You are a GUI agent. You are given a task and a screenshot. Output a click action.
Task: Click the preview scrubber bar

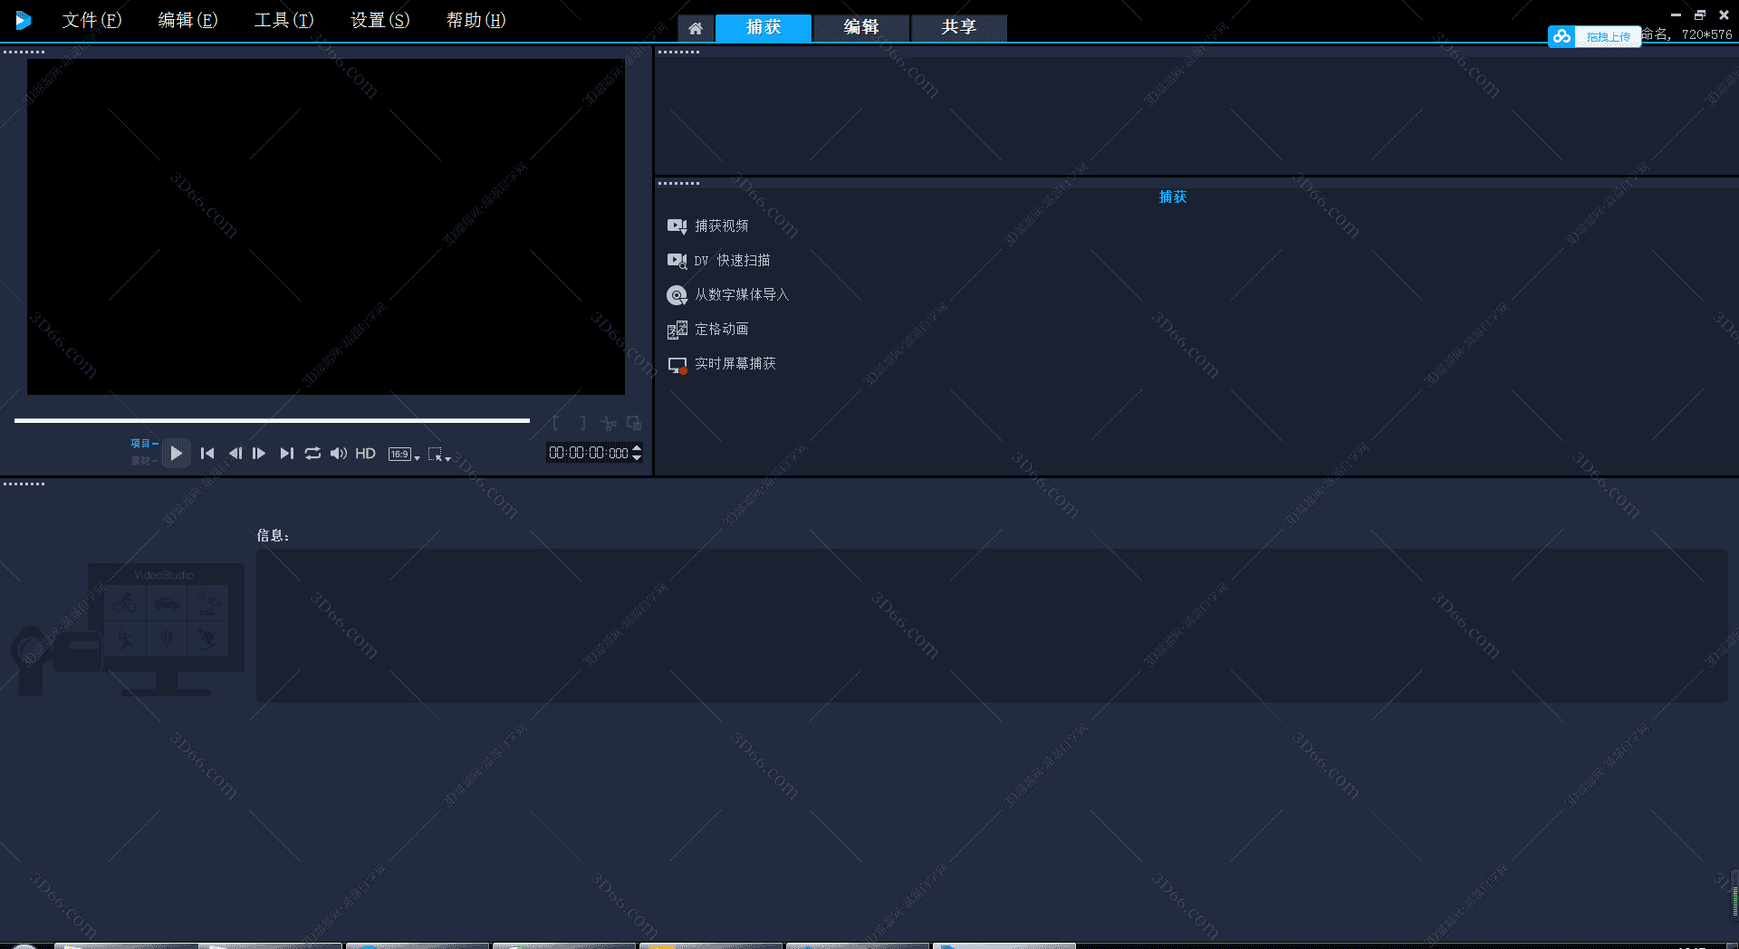pyautogui.click(x=272, y=420)
